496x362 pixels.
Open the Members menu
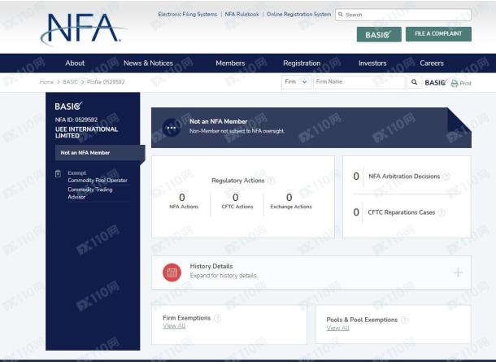230,63
